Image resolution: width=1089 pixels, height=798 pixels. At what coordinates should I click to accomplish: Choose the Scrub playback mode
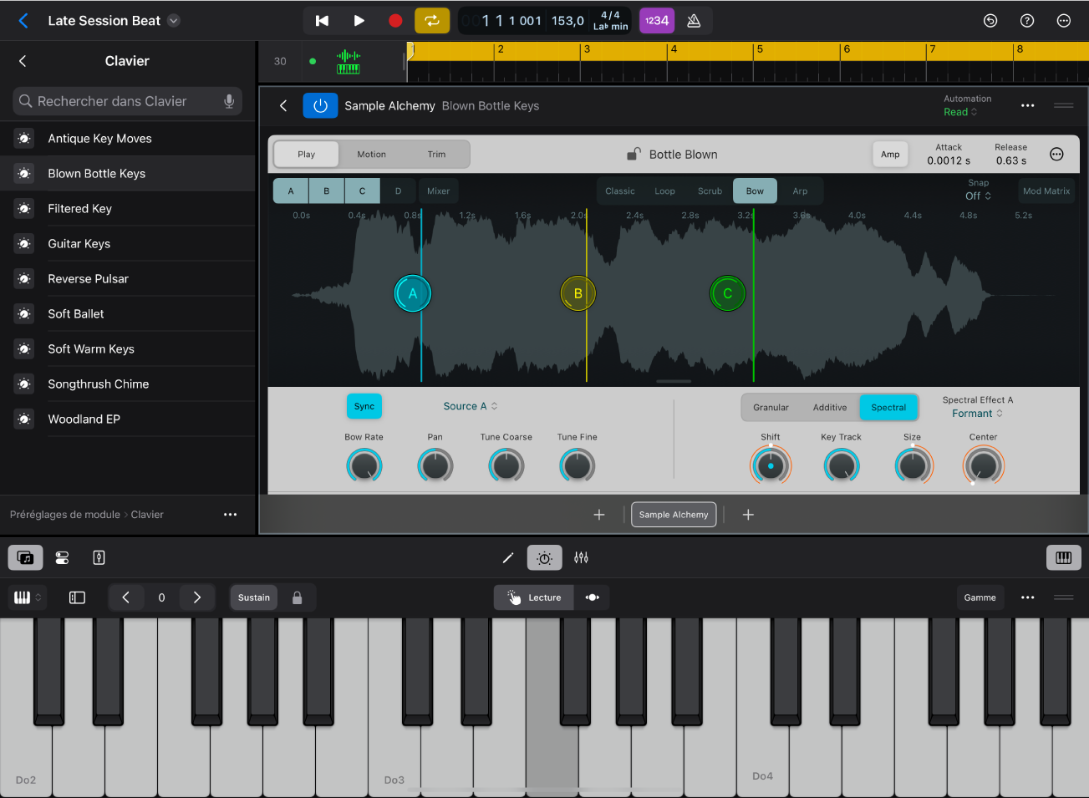click(x=710, y=191)
